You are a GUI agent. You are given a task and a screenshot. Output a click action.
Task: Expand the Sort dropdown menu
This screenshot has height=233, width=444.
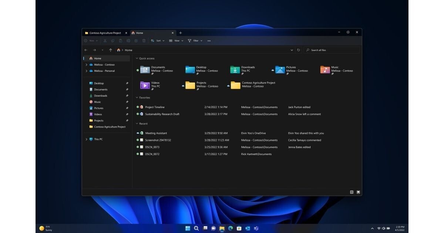(158, 41)
